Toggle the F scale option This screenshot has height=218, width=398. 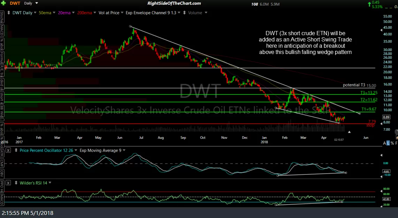[396, 143]
